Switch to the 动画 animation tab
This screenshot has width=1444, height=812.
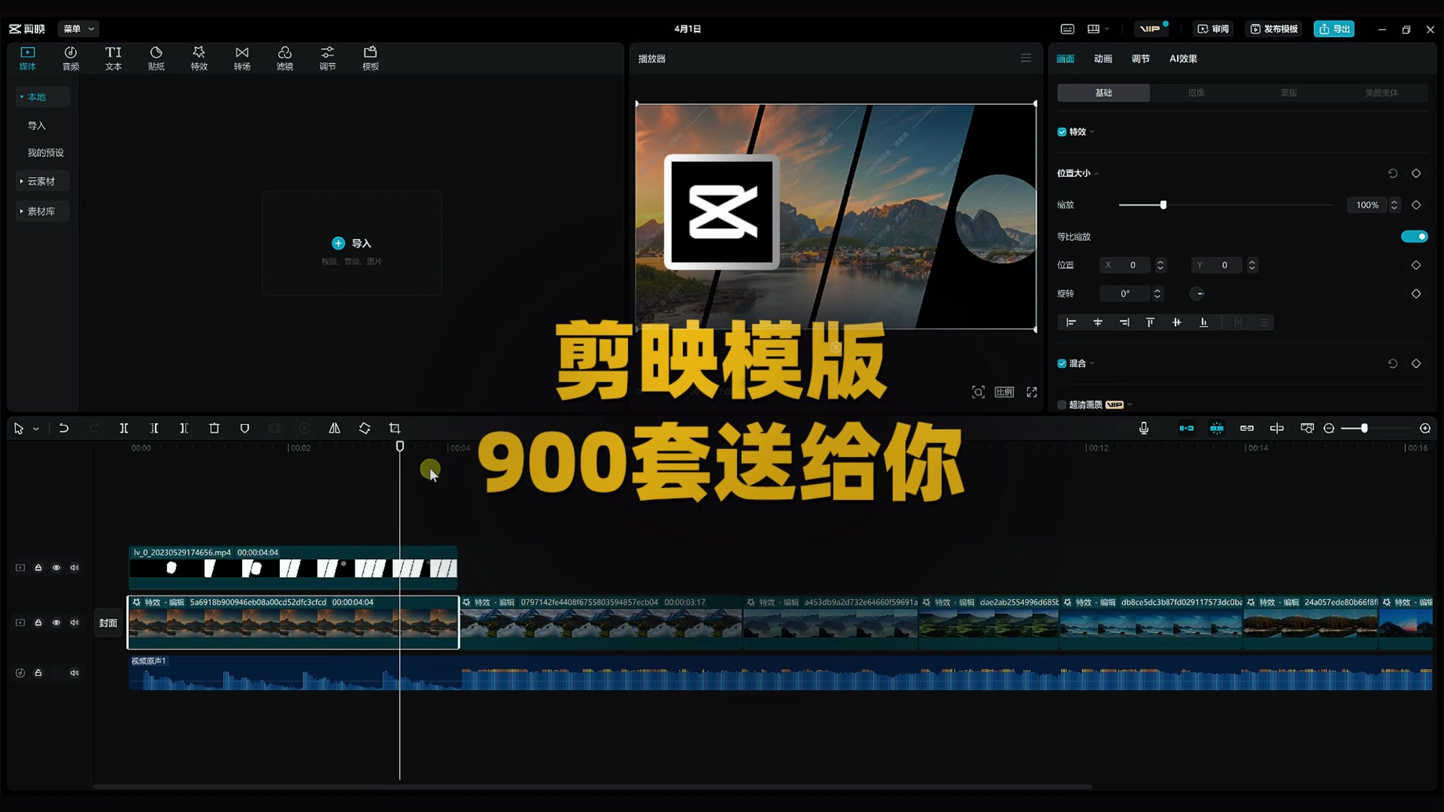pyautogui.click(x=1103, y=59)
